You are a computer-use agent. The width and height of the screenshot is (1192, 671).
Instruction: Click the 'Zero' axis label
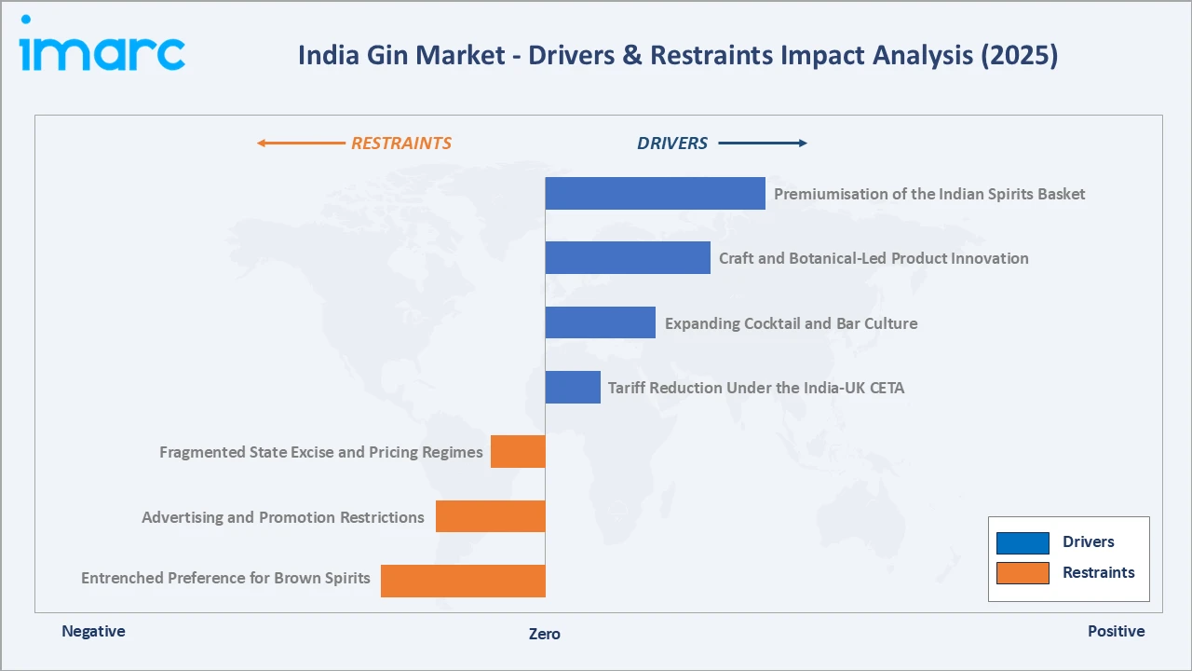pyautogui.click(x=545, y=634)
